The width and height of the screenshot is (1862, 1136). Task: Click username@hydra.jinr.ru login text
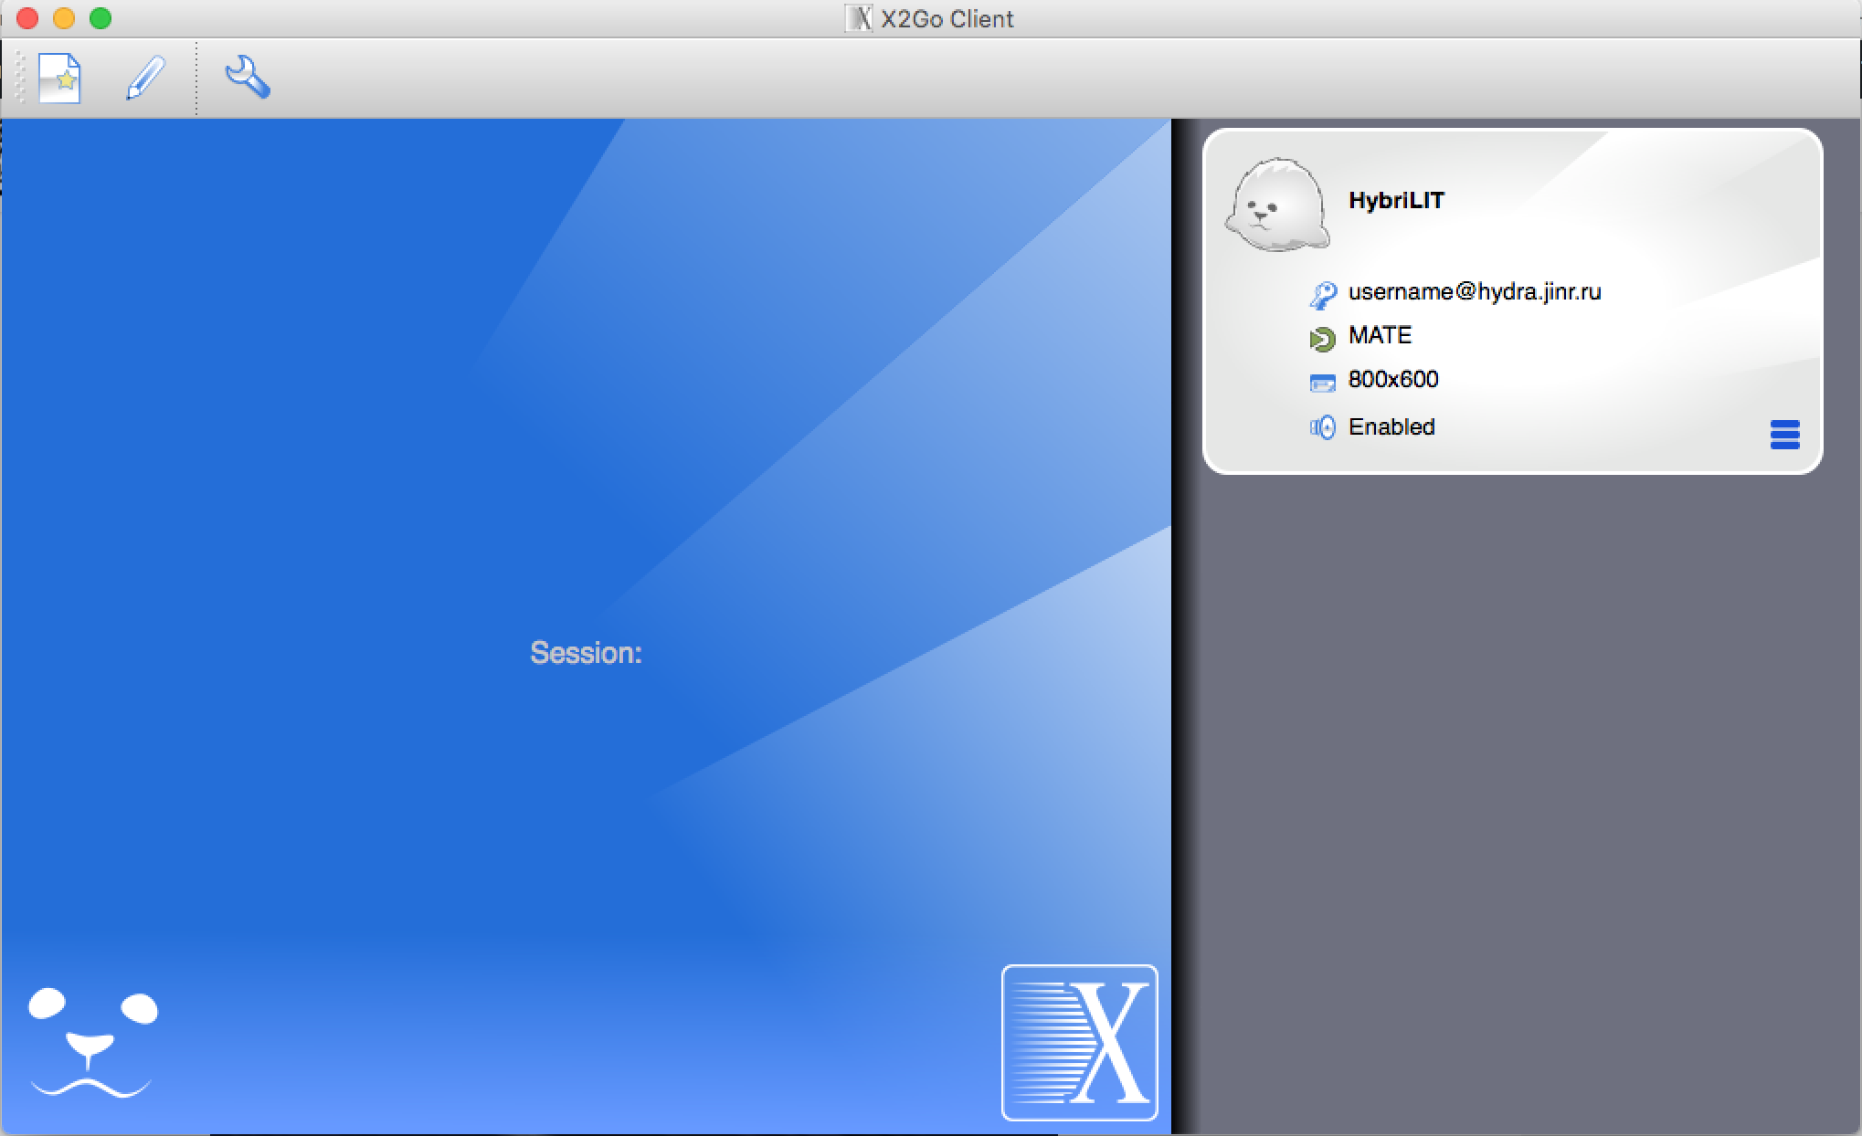[1475, 292]
